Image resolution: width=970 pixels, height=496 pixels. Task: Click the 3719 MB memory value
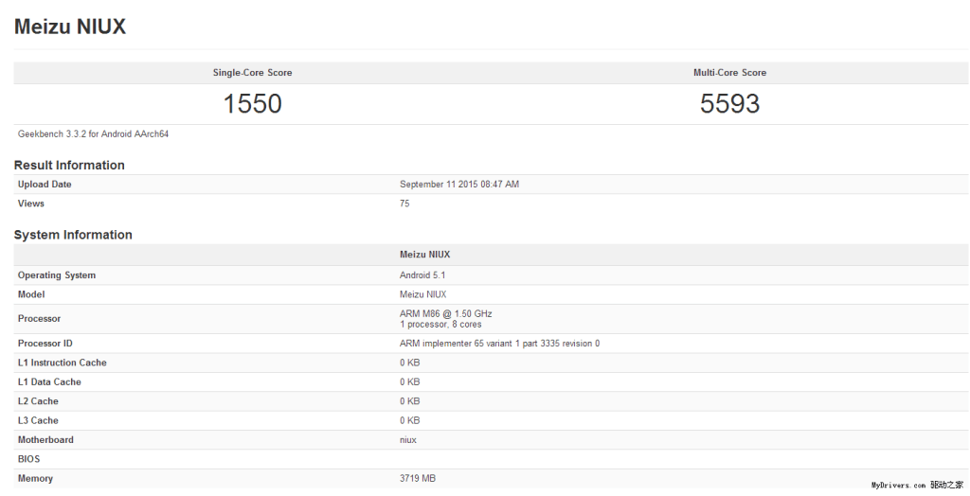point(418,478)
